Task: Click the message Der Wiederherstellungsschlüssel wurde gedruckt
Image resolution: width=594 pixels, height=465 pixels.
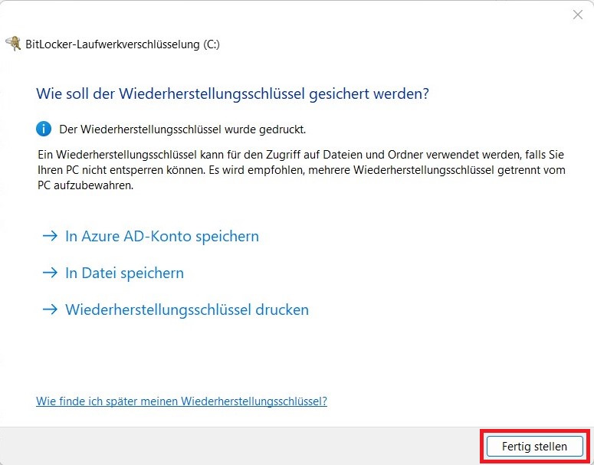Action: (x=182, y=129)
